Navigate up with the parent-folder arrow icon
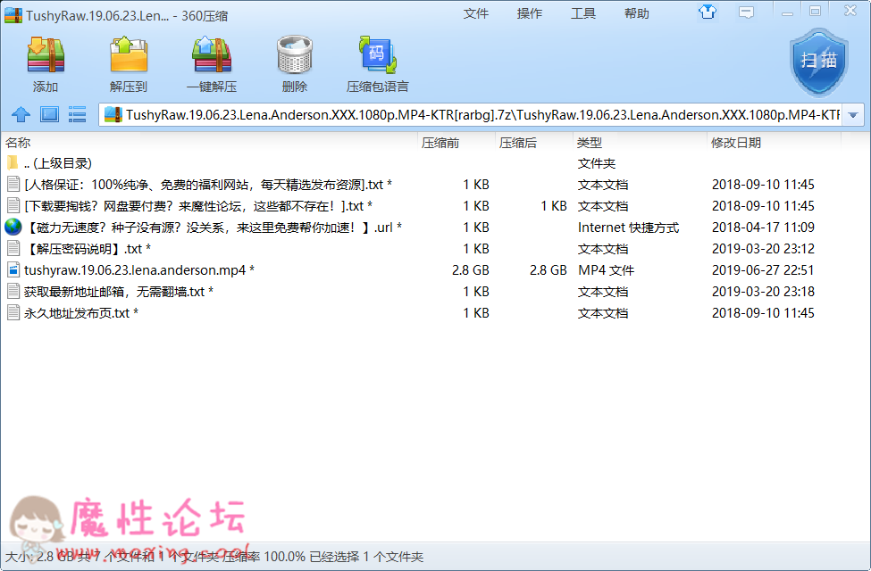The width and height of the screenshot is (871, 571). (x=21, y=114)
